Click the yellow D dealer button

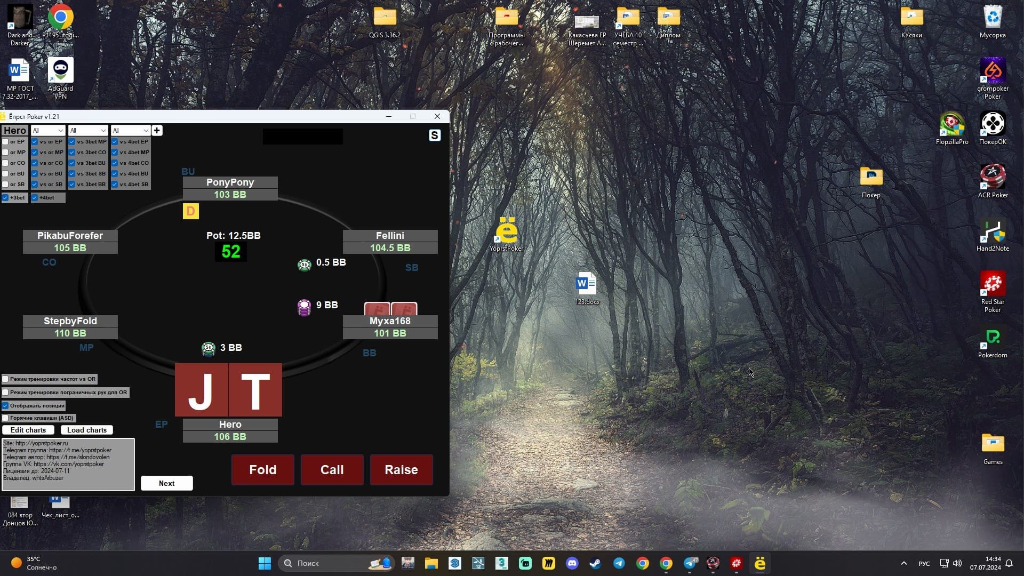pos(191,211)
